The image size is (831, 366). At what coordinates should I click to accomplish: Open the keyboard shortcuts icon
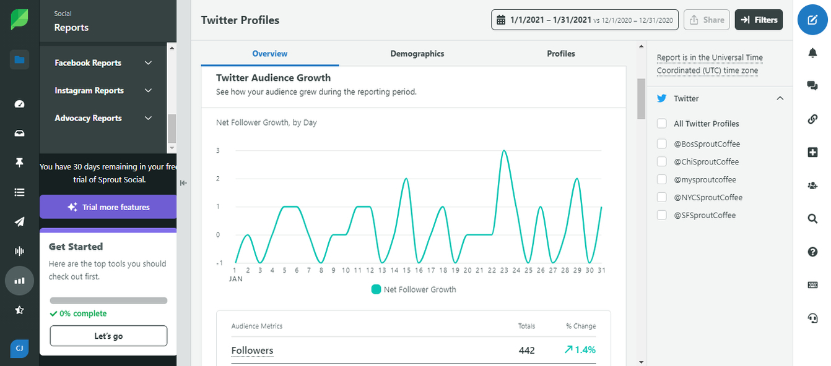click(x=812, y=285)
